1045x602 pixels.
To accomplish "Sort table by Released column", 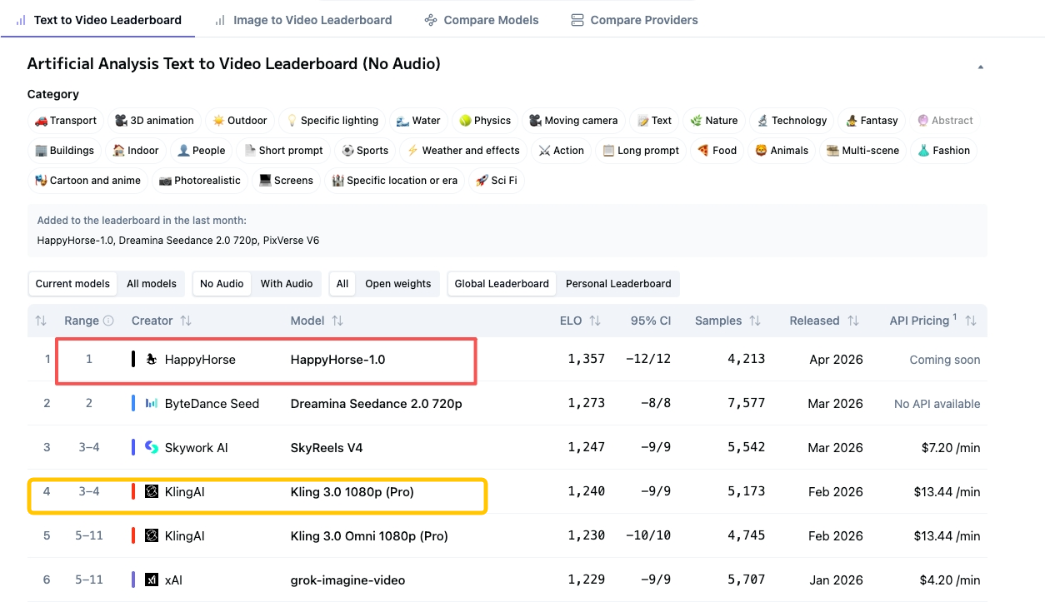I will pos(853,321).
